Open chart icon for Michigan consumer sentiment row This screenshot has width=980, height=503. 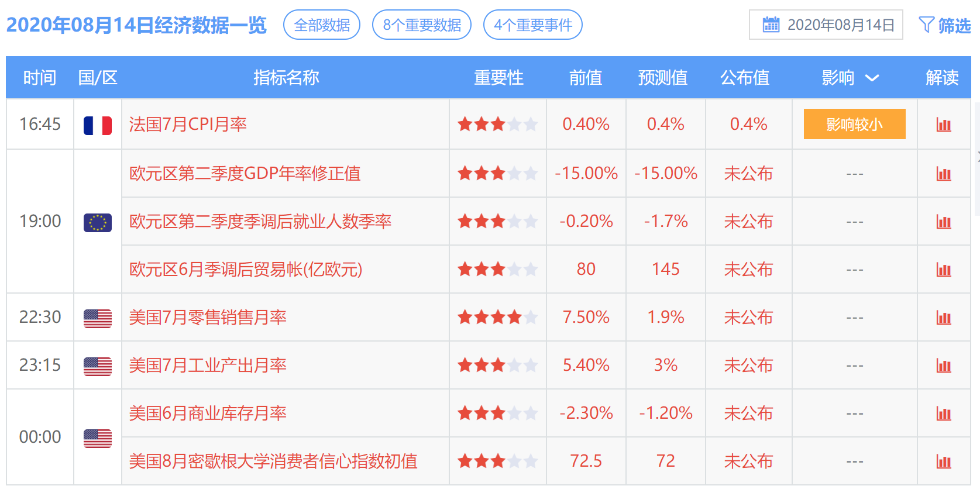pos(944,461)
